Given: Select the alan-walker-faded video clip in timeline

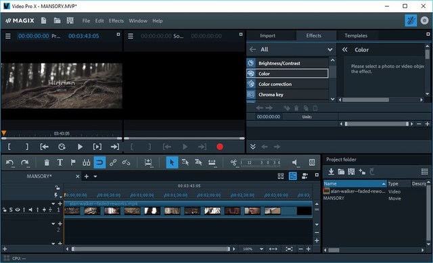Looking at the screenshot, I should (x=188, y=209).
